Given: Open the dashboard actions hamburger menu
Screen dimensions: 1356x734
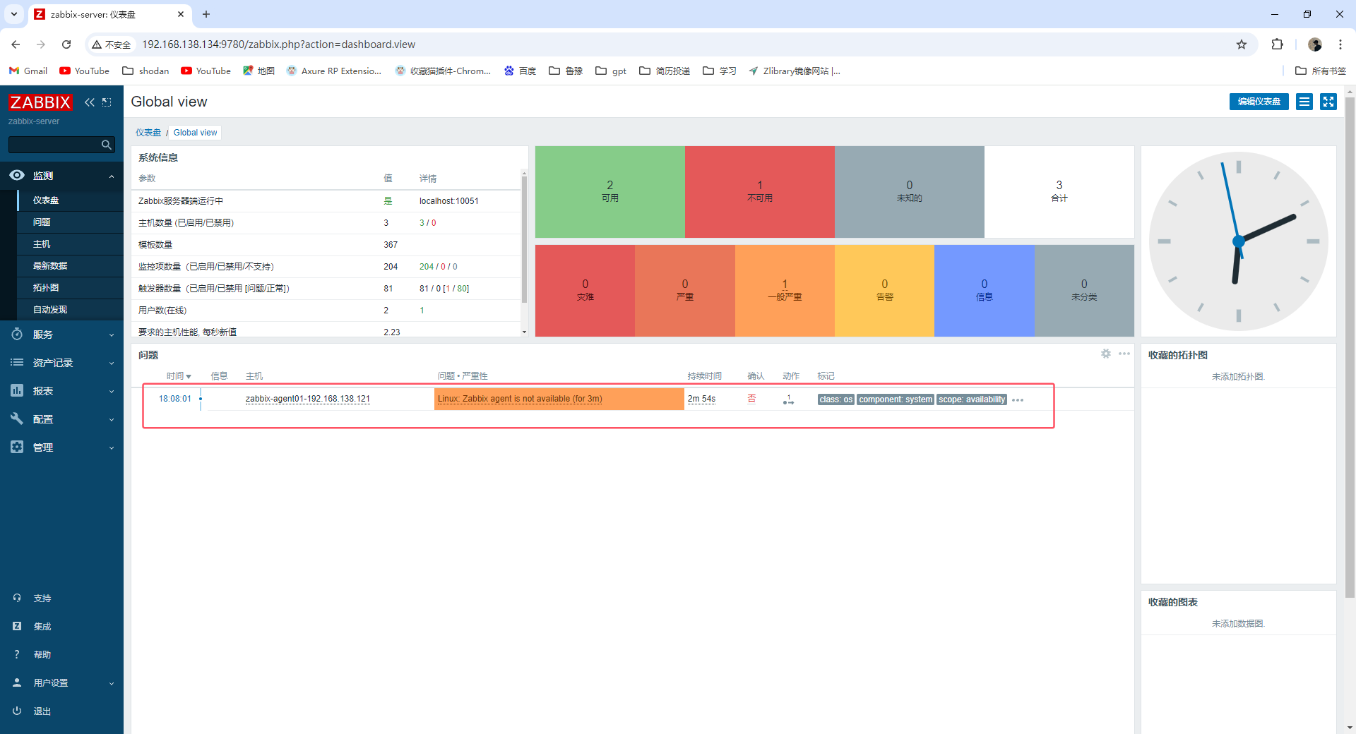Looking at the screenshot, I should click(1304, 102).
